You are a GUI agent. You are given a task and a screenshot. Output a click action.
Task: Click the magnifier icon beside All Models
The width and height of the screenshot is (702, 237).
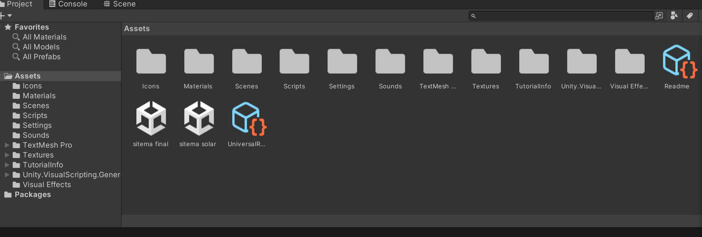pos(16,47)
